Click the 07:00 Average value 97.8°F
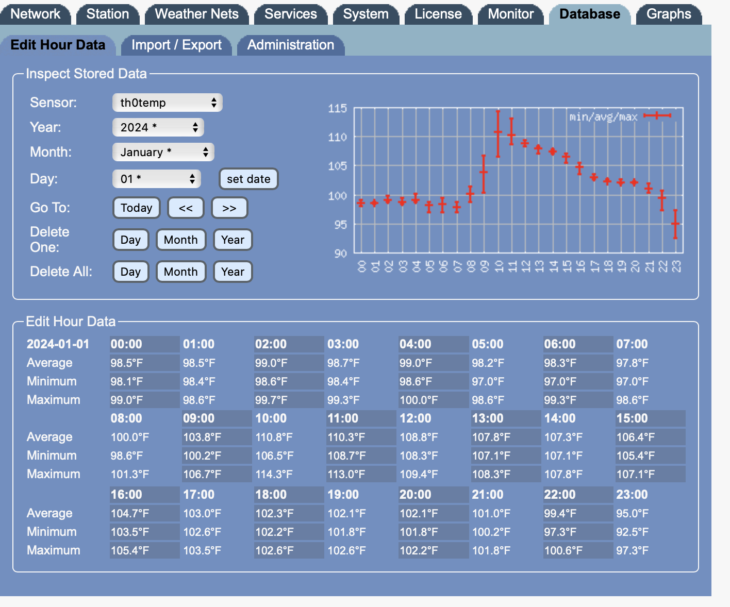730x607 pixels. pos(632,363)
